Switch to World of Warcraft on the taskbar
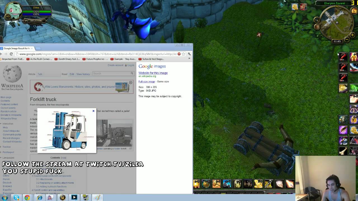Viewport: 358px width, 201px height. [63, 198]
